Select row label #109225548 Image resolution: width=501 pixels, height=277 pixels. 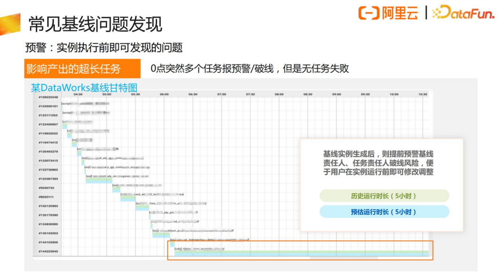(48, 97)
